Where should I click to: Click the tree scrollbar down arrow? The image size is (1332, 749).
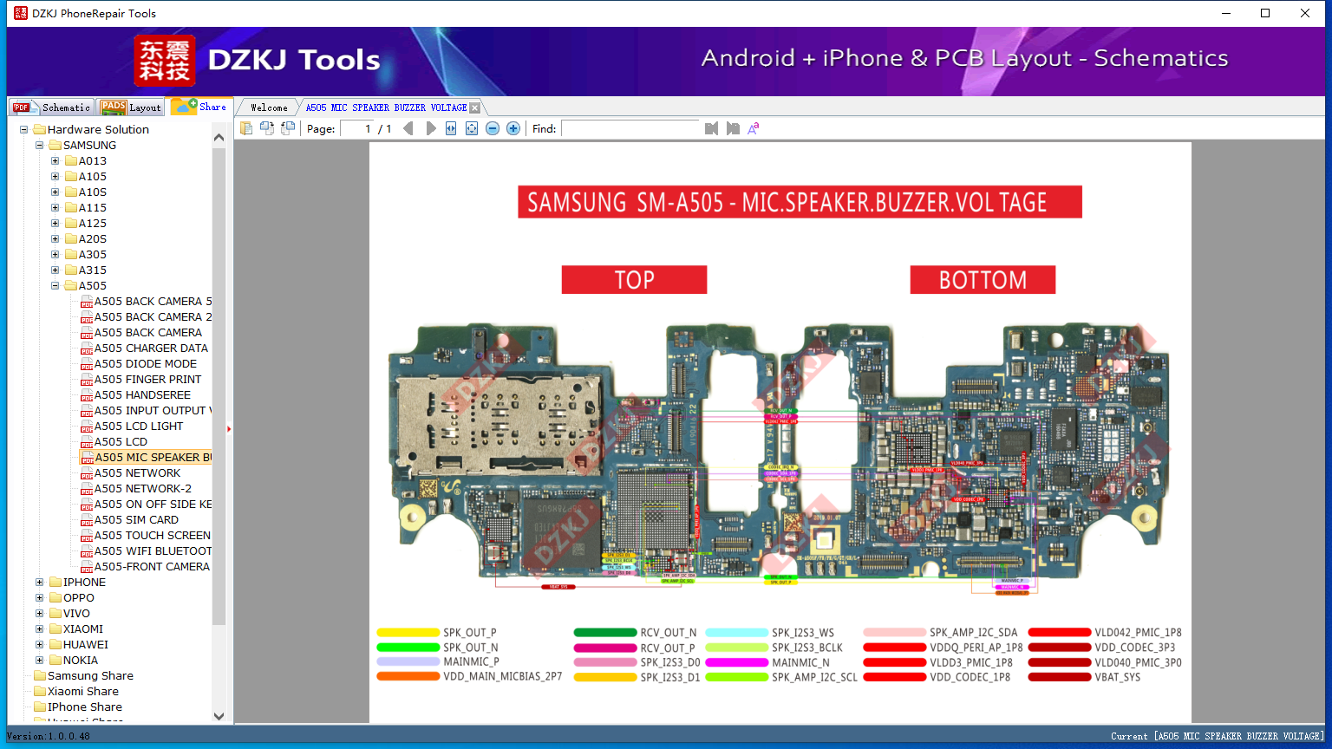click(x=219, y=716)
